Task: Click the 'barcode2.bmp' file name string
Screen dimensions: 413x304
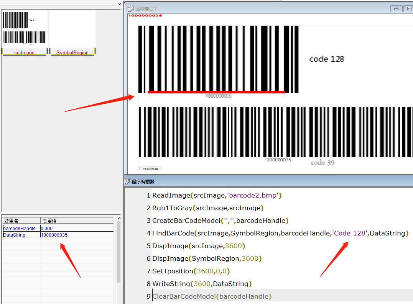Action: 253,195
